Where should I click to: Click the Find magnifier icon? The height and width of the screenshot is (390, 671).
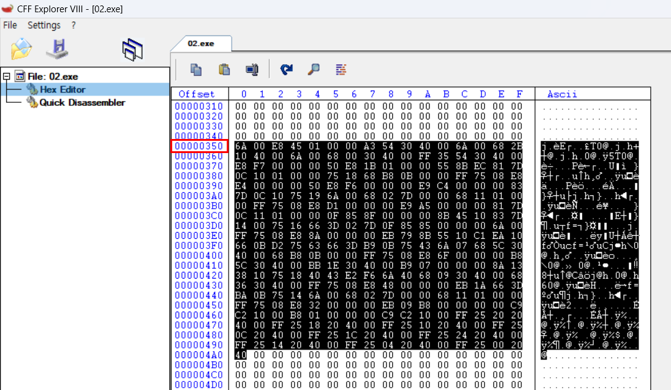coord(314,69)
